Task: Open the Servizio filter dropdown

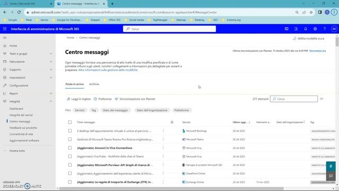Action: click(x=80, y=110)
